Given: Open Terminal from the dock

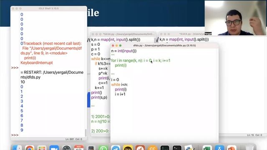Looking at the screenshot, I should 177,148.
